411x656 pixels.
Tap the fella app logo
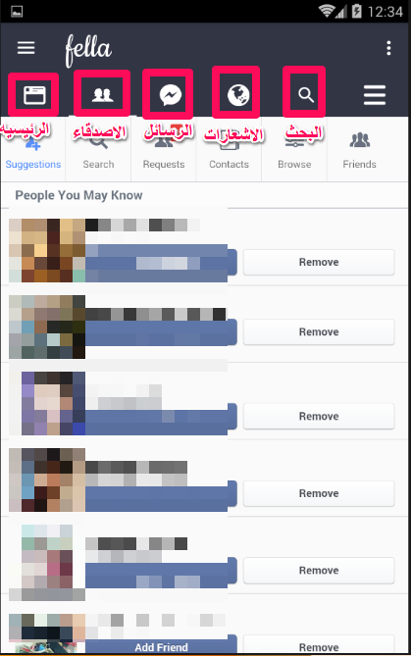coord(88,49)
